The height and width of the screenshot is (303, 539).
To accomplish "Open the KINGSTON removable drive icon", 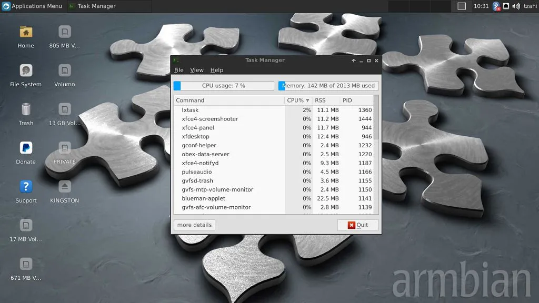I will click(65, 187).
